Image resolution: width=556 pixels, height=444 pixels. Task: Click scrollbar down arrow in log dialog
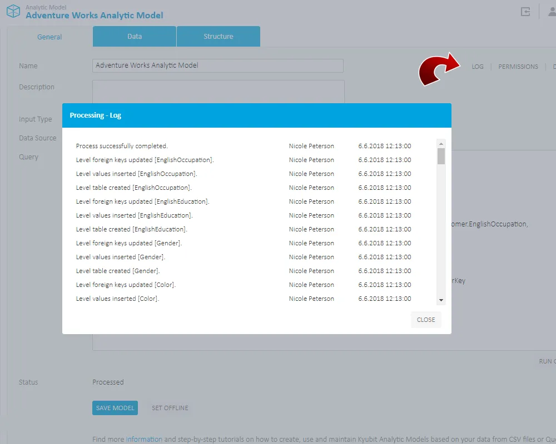pos(441,300)
